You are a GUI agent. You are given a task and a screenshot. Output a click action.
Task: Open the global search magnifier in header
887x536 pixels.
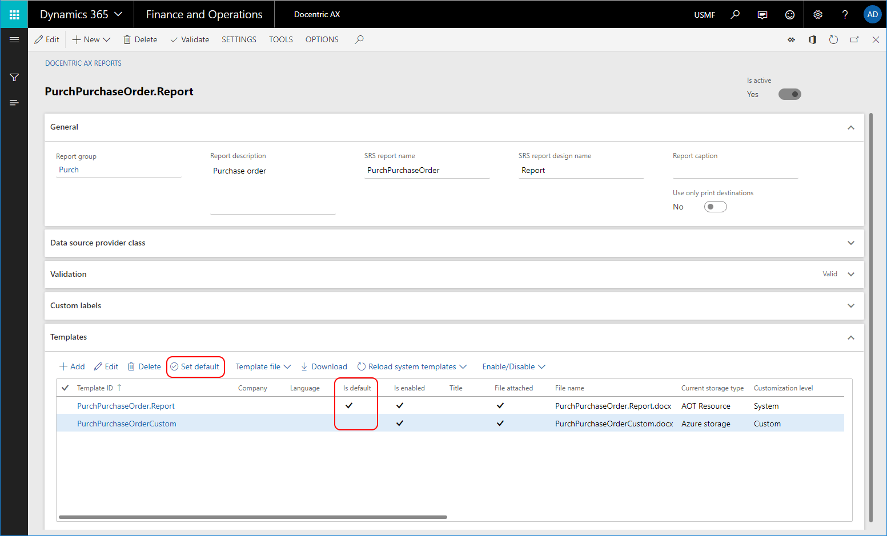(x=735, y=14)
